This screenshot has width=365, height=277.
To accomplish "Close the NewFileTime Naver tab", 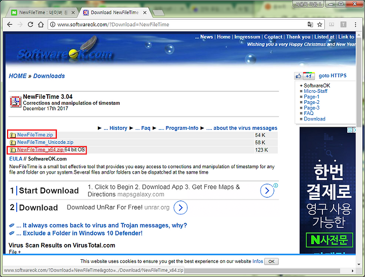I will pyautogui.click(x=73, y=13).
